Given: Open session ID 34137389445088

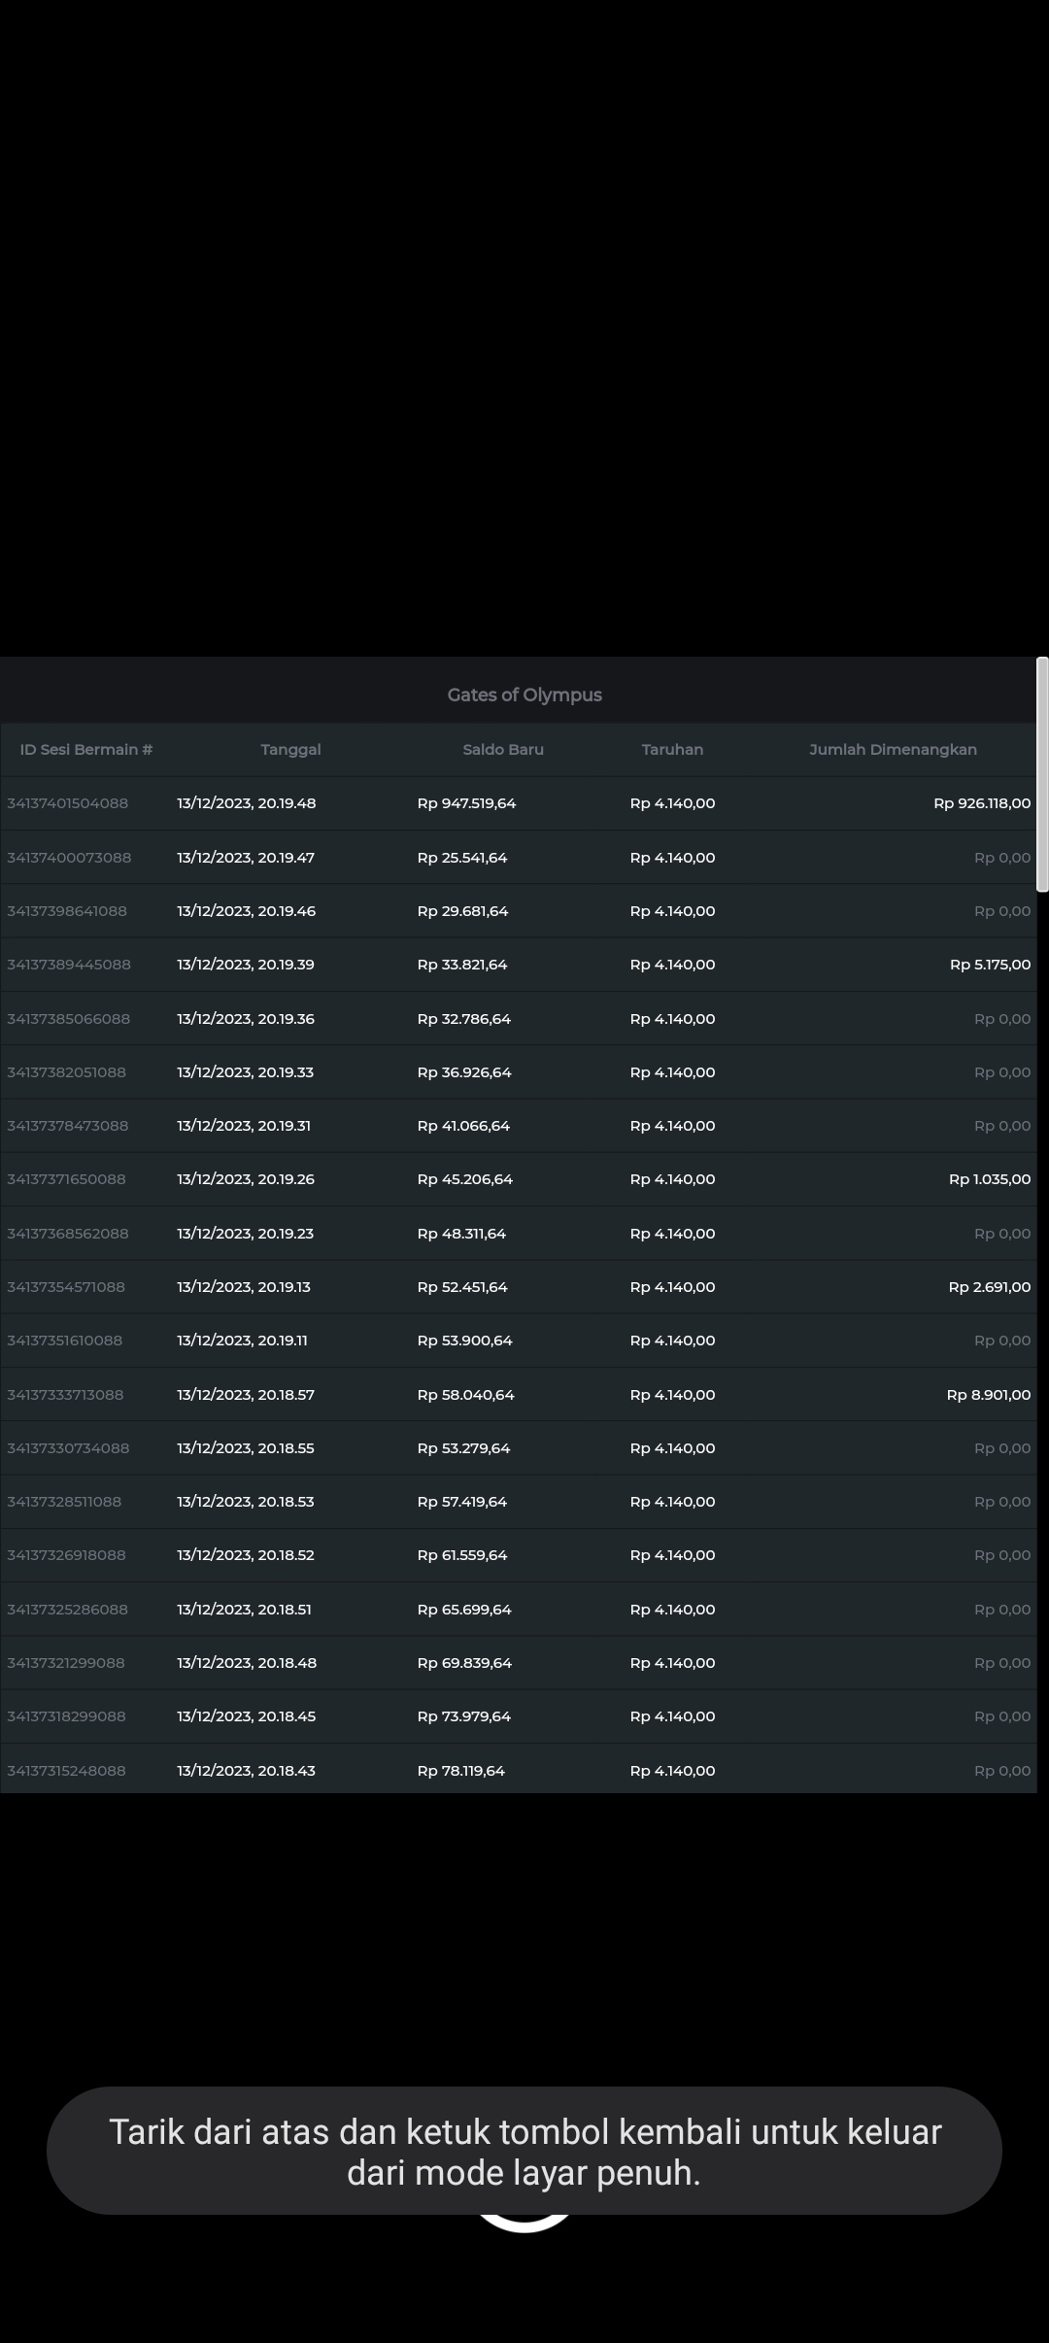Looking at the screenshot, I should point(69,965).
